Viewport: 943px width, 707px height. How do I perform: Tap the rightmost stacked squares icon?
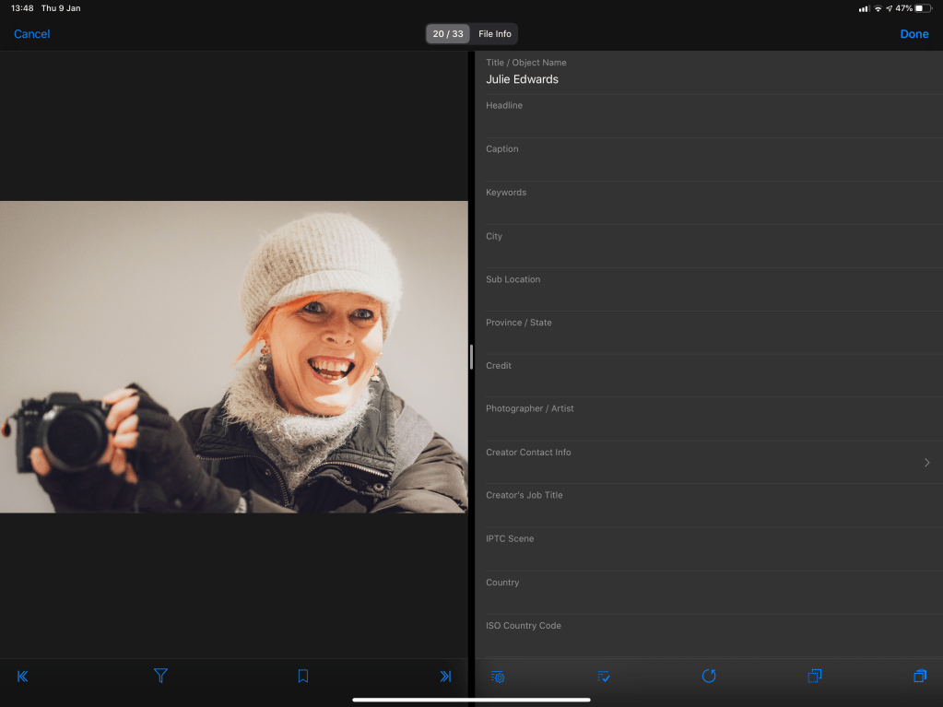coord(919,677)
